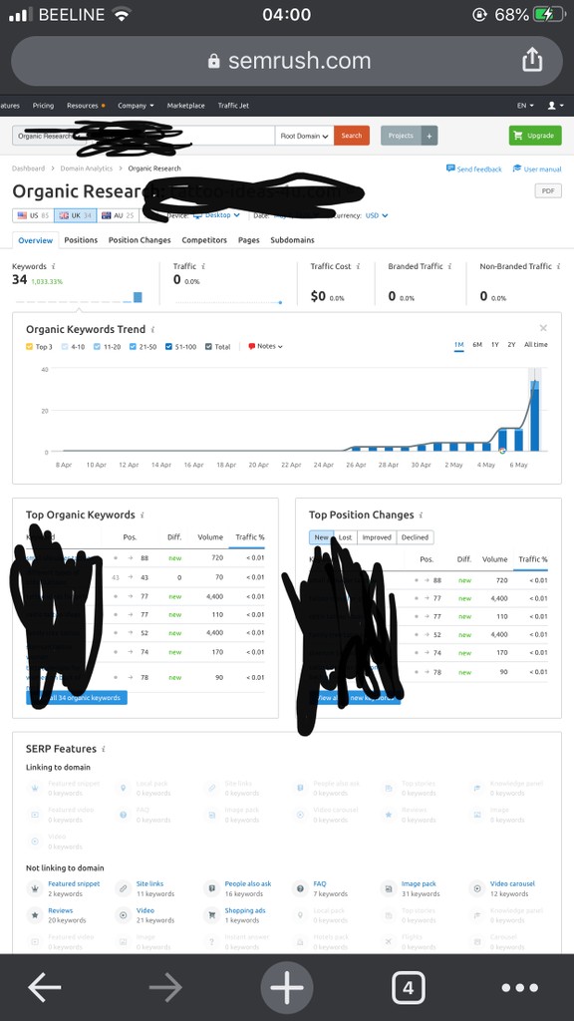Show Improved position changes
The width and height of the screenshot is (574, 1021).
[377, 537]
